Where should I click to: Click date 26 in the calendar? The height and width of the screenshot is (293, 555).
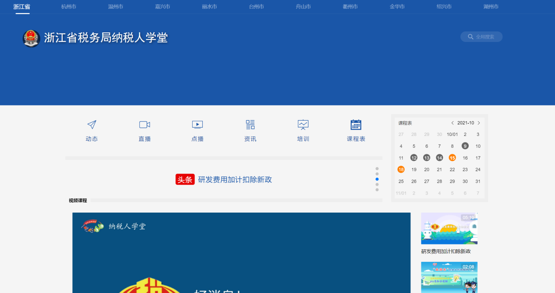[x=414, y=181]
